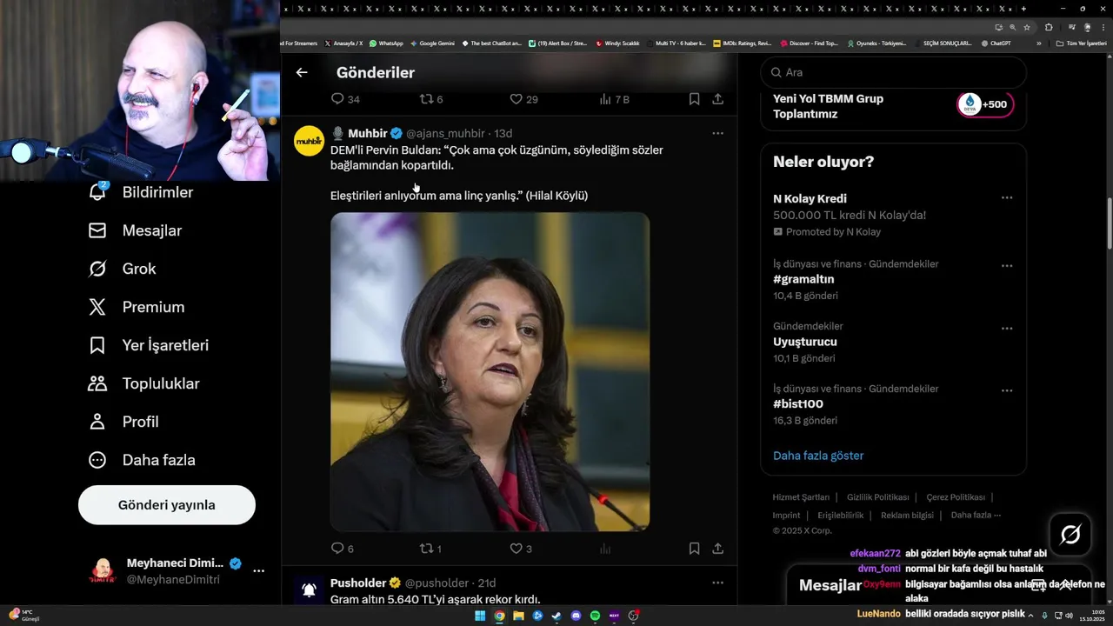Open floating Grok button
Viewport: 1113px width, 626px height.
[x=1070, y=535]
